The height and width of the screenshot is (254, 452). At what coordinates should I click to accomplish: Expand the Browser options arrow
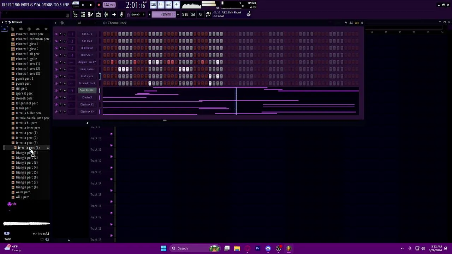click(x=2, y=22)
